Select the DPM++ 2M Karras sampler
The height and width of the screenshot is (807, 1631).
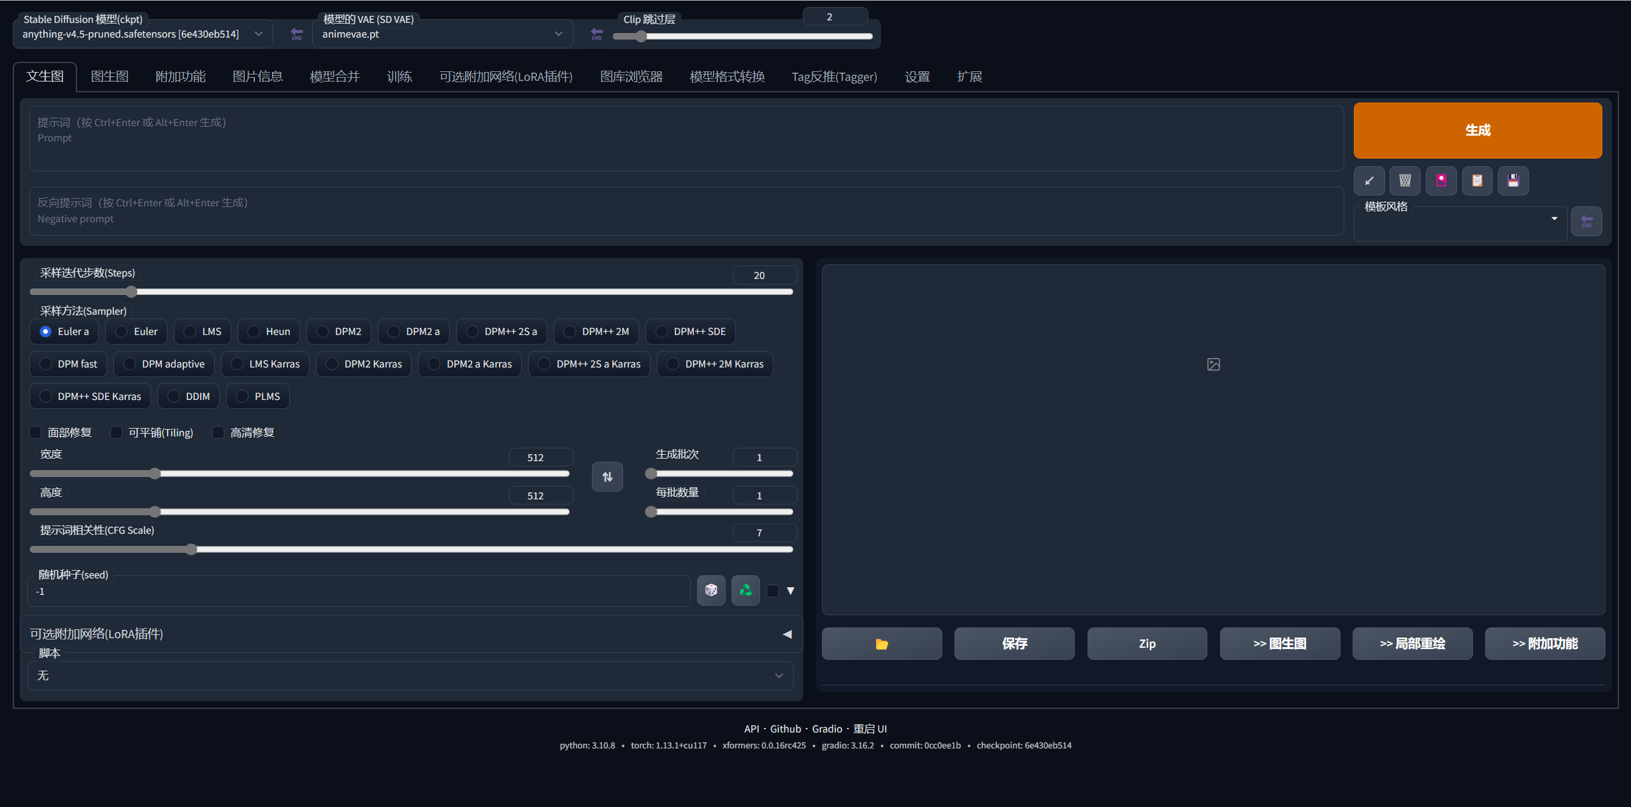715,364
